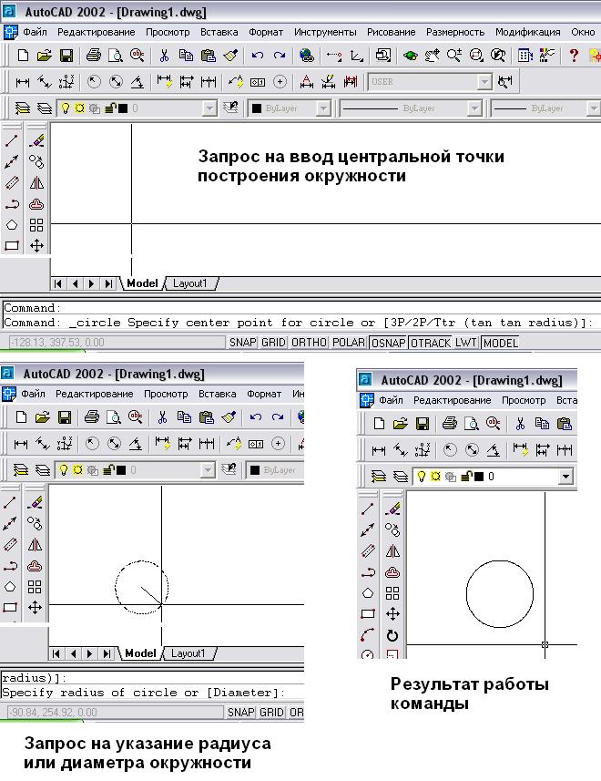This screenshot has width=601, height=781.
Task: Switch to the Layout1 tab in the top window
Action: [189, 283]
